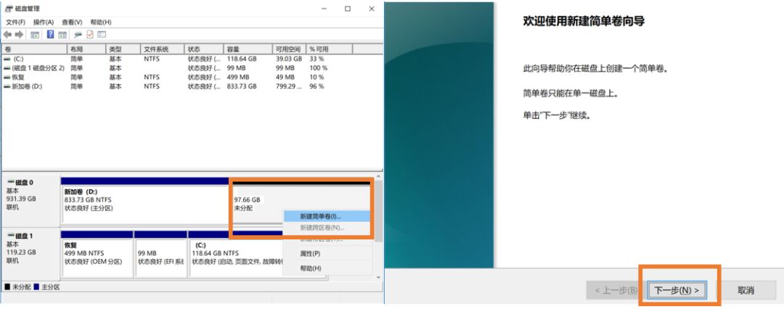This screenshot has width=784, height=309.
Task: Select the 97.66 GB 未分配 unallocated block
Action: click(x=302, y=201)
